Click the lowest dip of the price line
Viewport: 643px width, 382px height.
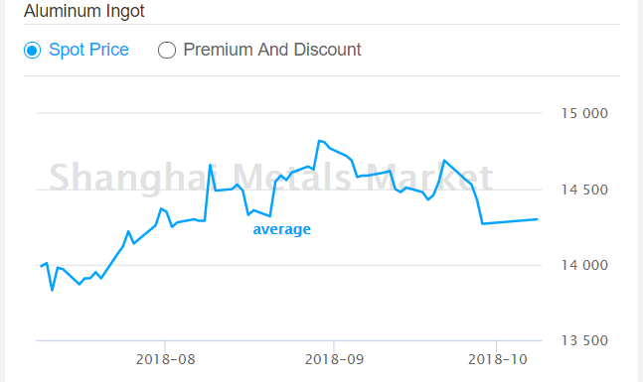click(x=52, y=291)
